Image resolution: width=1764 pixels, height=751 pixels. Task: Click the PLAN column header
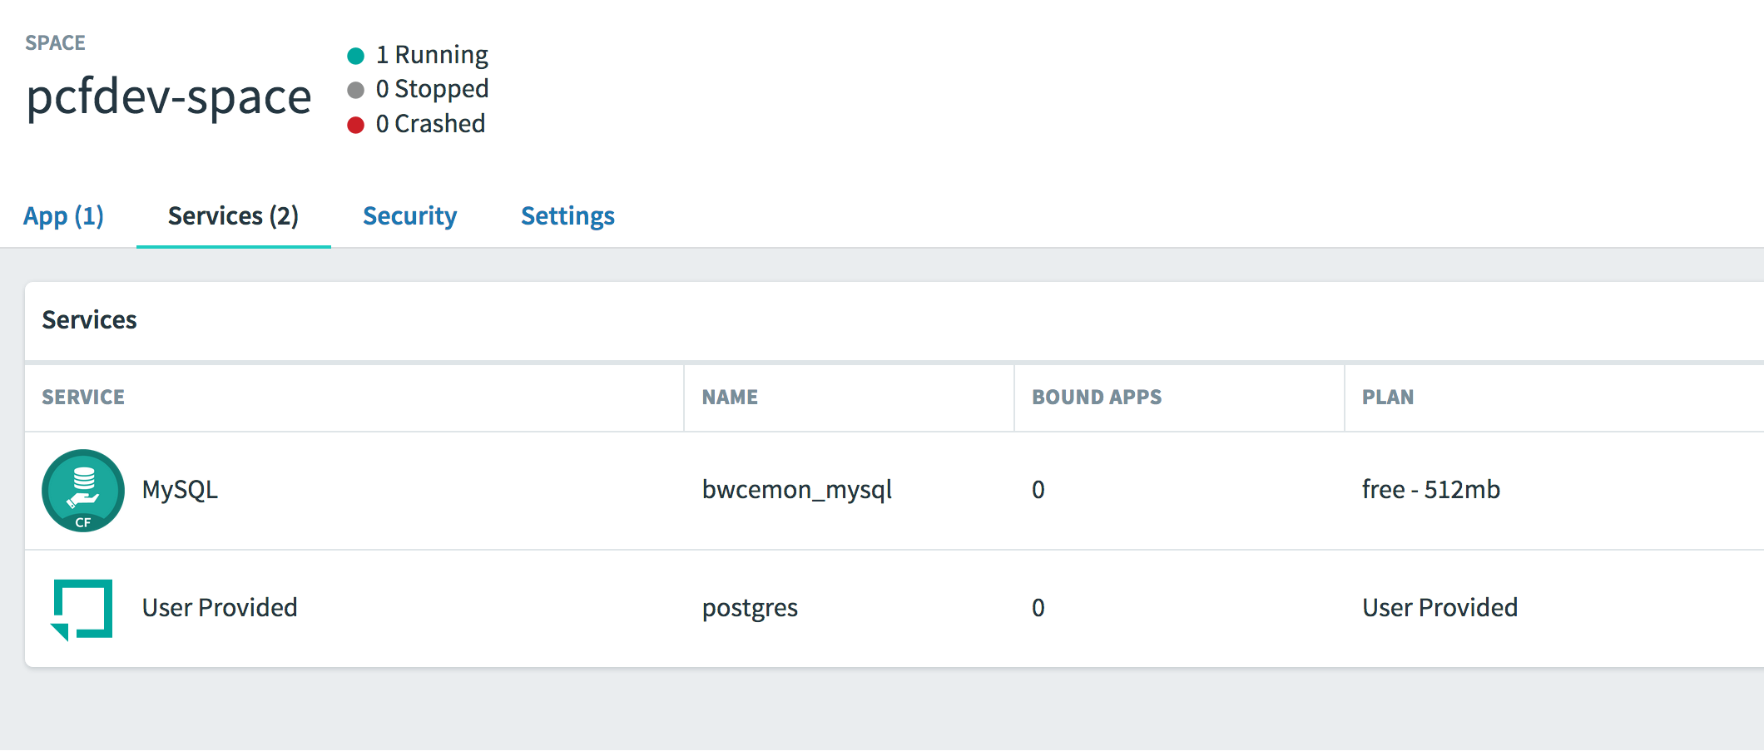click(1387, 398)
